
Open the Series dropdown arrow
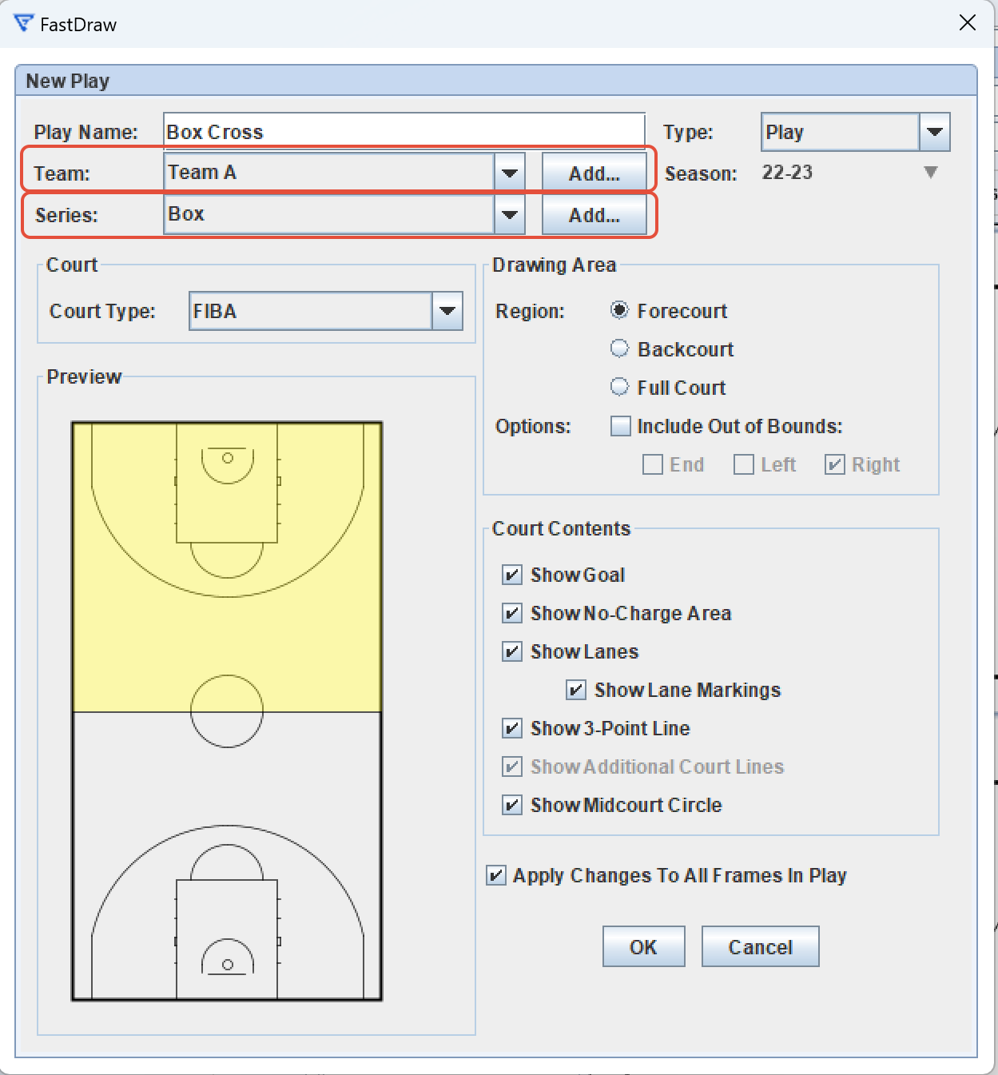510,214
